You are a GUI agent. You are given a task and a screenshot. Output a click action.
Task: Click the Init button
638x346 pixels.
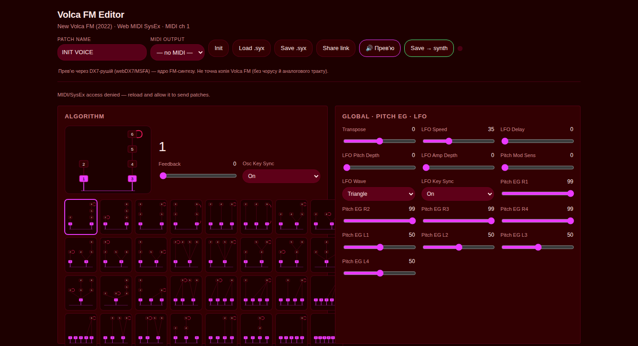point(219,48)
